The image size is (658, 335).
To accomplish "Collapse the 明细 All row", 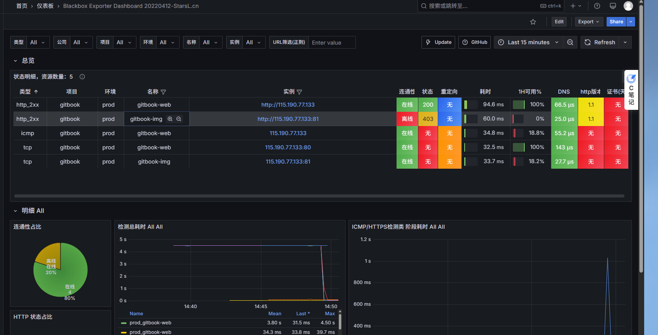I will tap(15, 211).
